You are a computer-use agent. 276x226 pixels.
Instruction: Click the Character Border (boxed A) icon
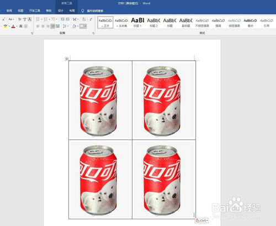click(x=29, y=19)
